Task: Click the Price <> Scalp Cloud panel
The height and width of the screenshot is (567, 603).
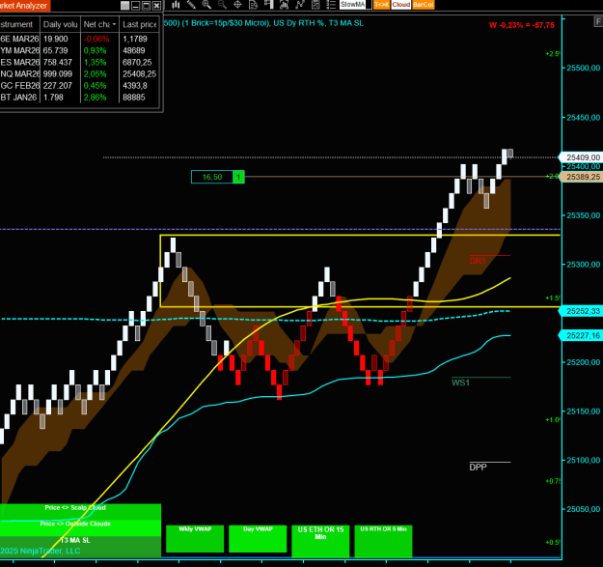Action: click(x=80, y=512)
